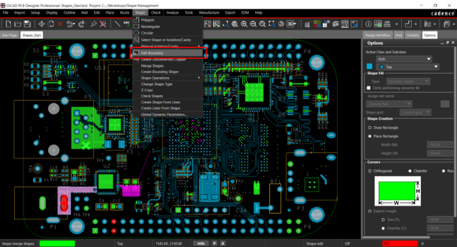Click the shape polygon toolbar icon
The width and height of the screenshot is (457, 247).
(x=408, y=24)
